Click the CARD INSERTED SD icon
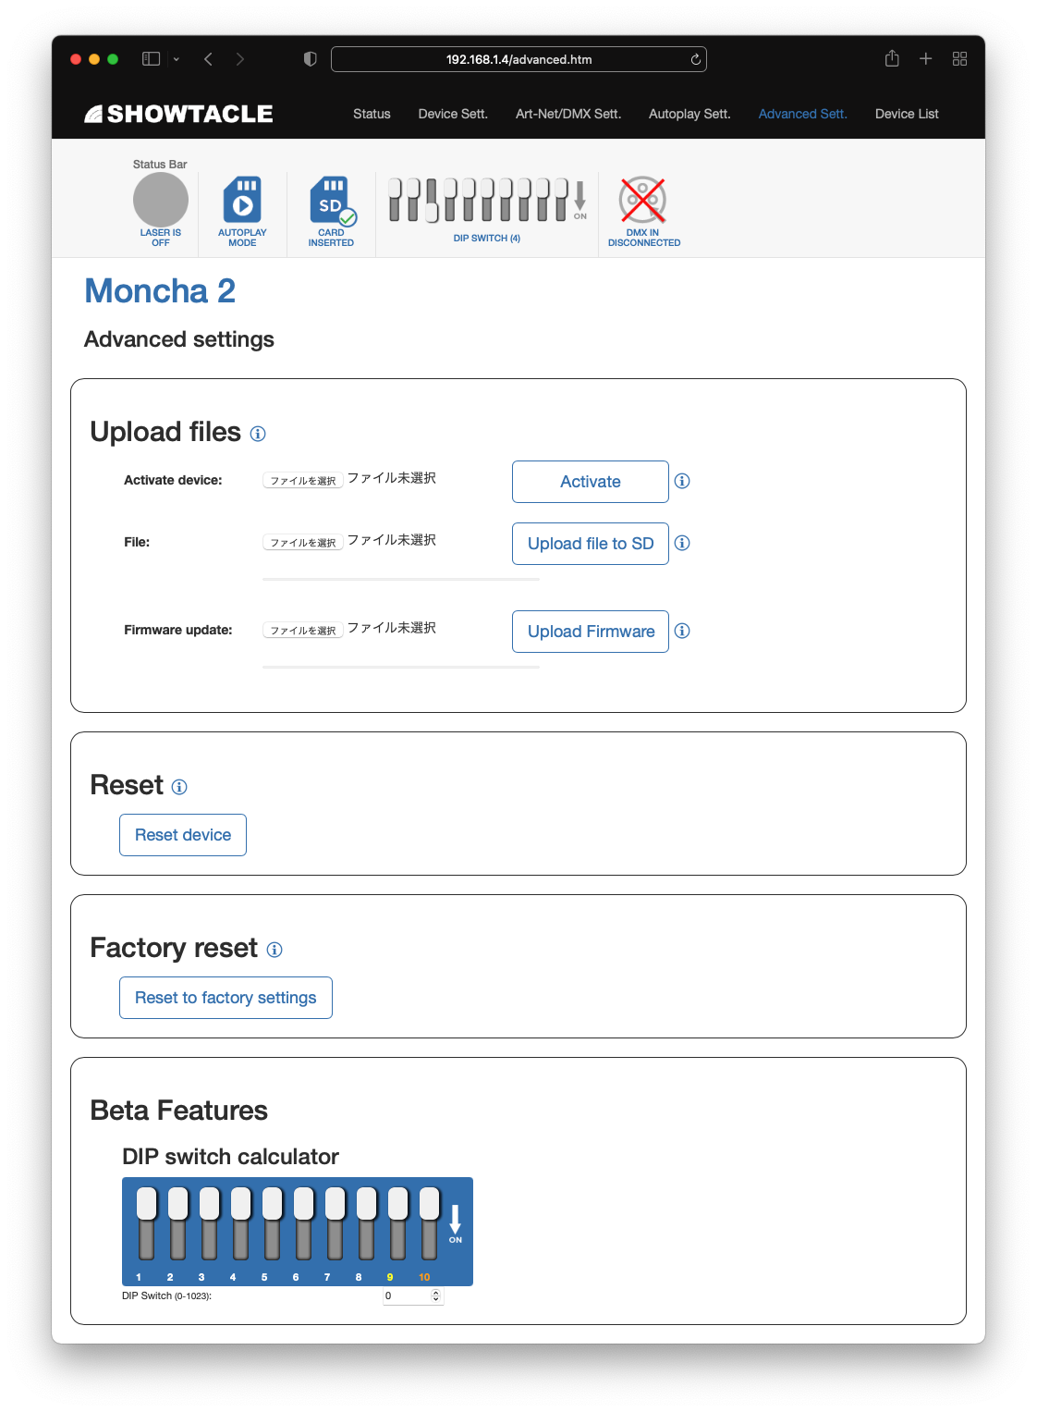The height and width of the screenshot is (1412, 1037). pyautogui.click(x=331, y=200)
